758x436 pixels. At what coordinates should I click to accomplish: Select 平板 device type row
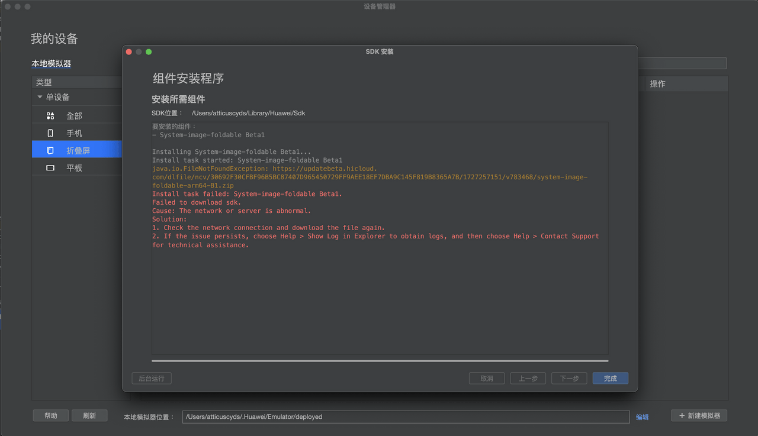point(77,167)
